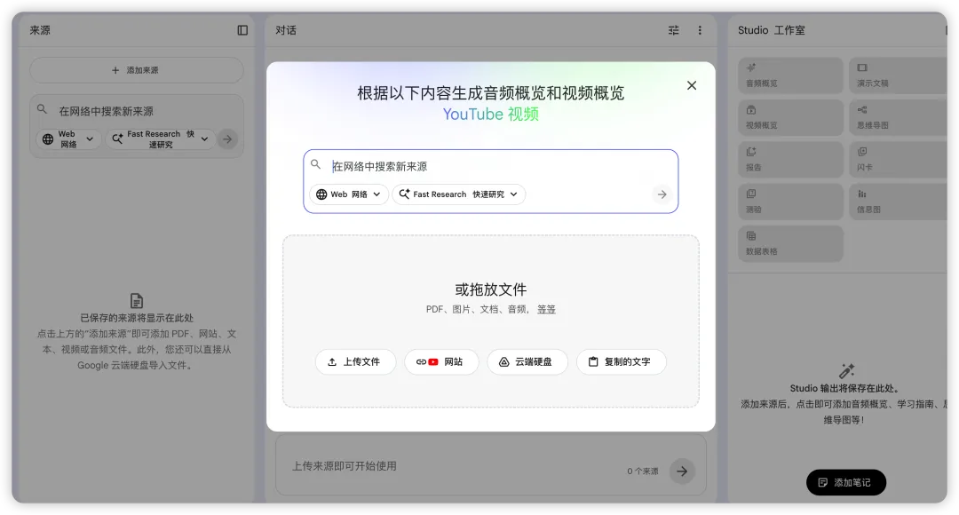
Task: Click the 或拖放文件 drop zone heading
Action: [490, 290]
